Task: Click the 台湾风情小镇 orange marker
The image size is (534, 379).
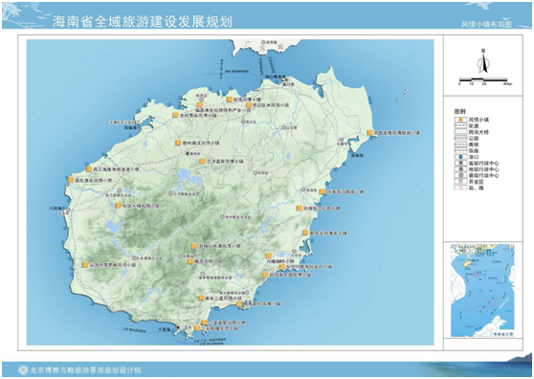Action: [x=229, y=100]
